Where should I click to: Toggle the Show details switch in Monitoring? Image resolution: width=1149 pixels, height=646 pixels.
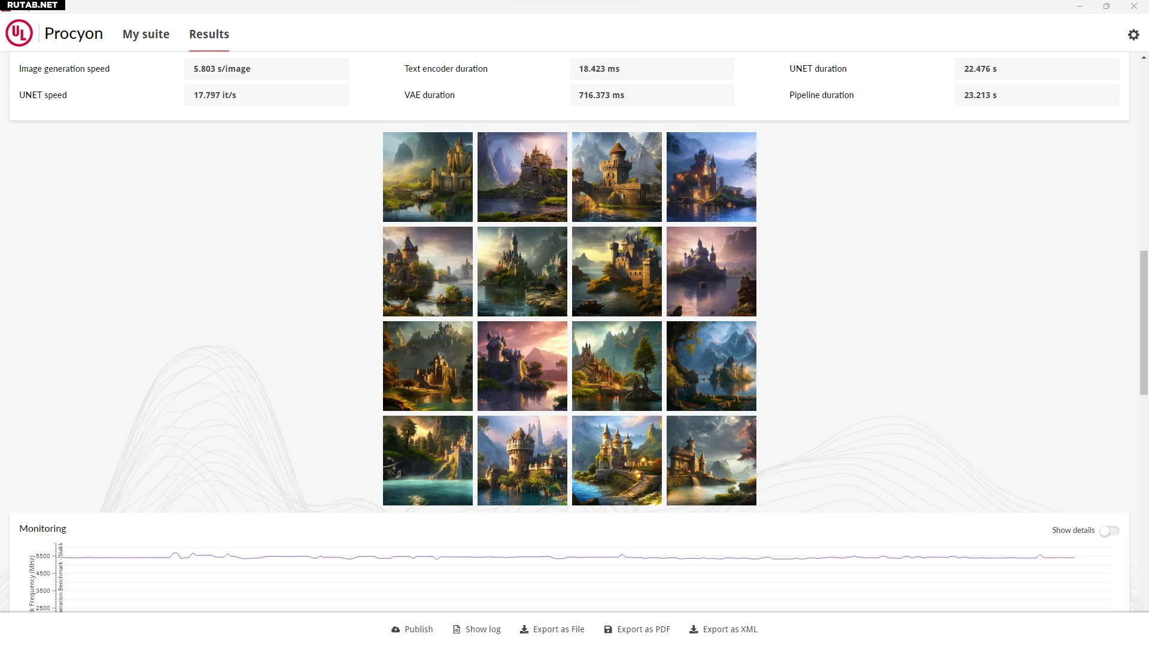1109,530
